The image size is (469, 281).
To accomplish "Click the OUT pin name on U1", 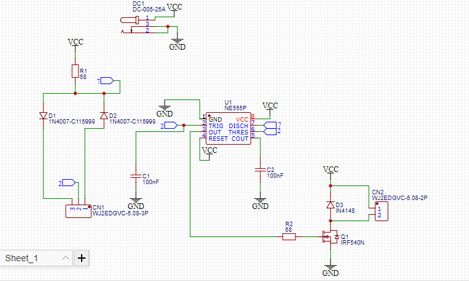I will pos(215,132).
